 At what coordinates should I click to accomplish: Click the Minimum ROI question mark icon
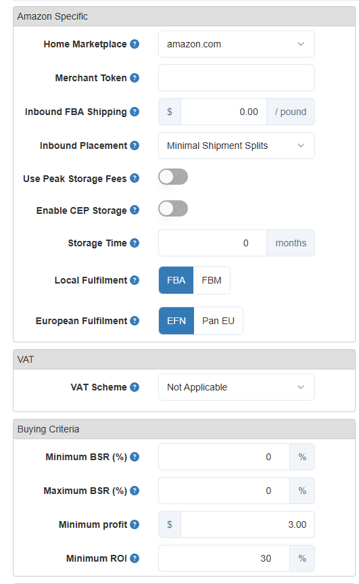point(135,558)
